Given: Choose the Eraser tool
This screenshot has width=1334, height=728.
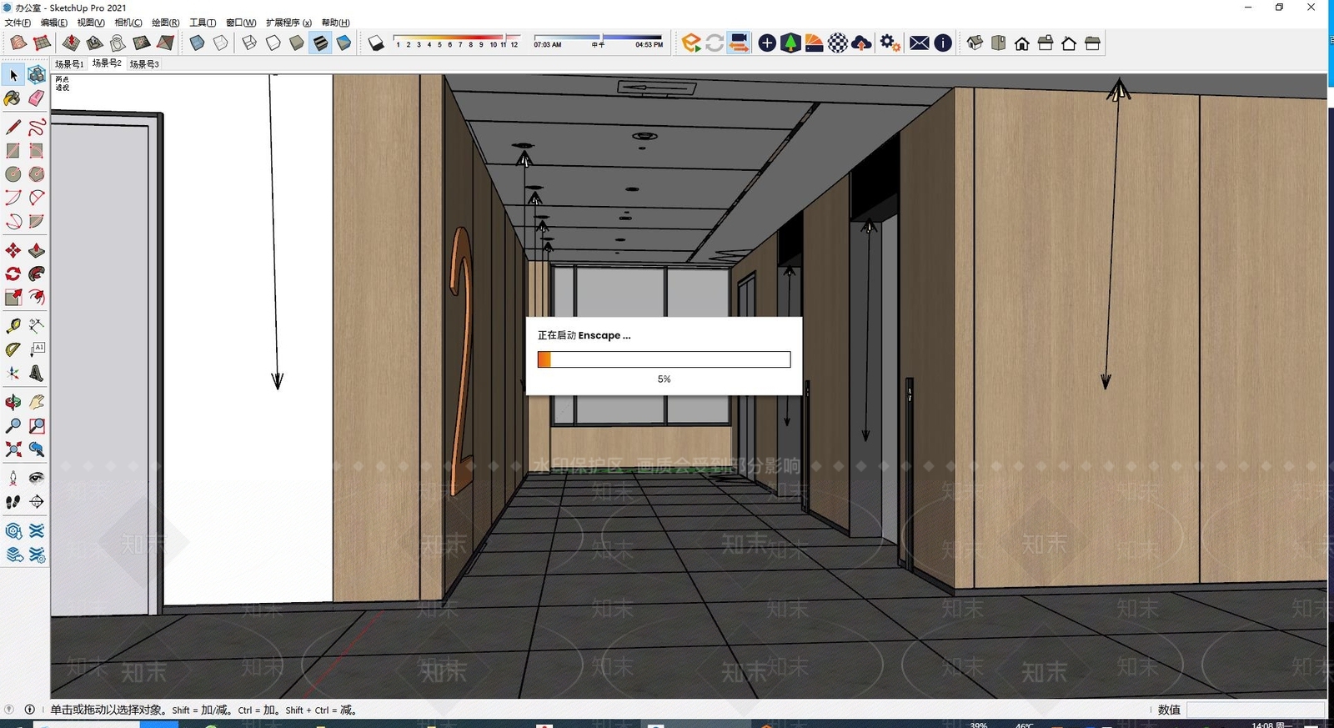Looking at the screenshot, I should click(37, 98).
